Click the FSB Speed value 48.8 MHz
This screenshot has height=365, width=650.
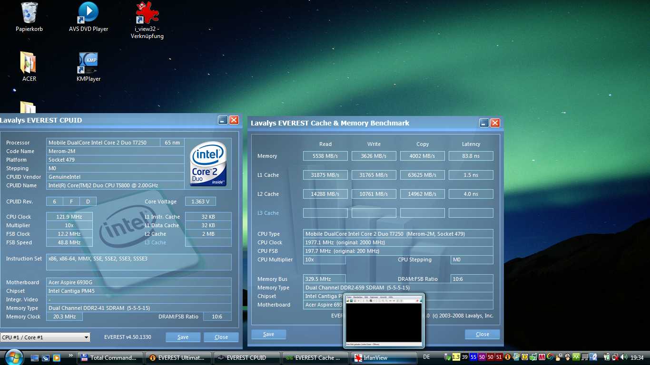pyautogui.click(x=69, y=242)
